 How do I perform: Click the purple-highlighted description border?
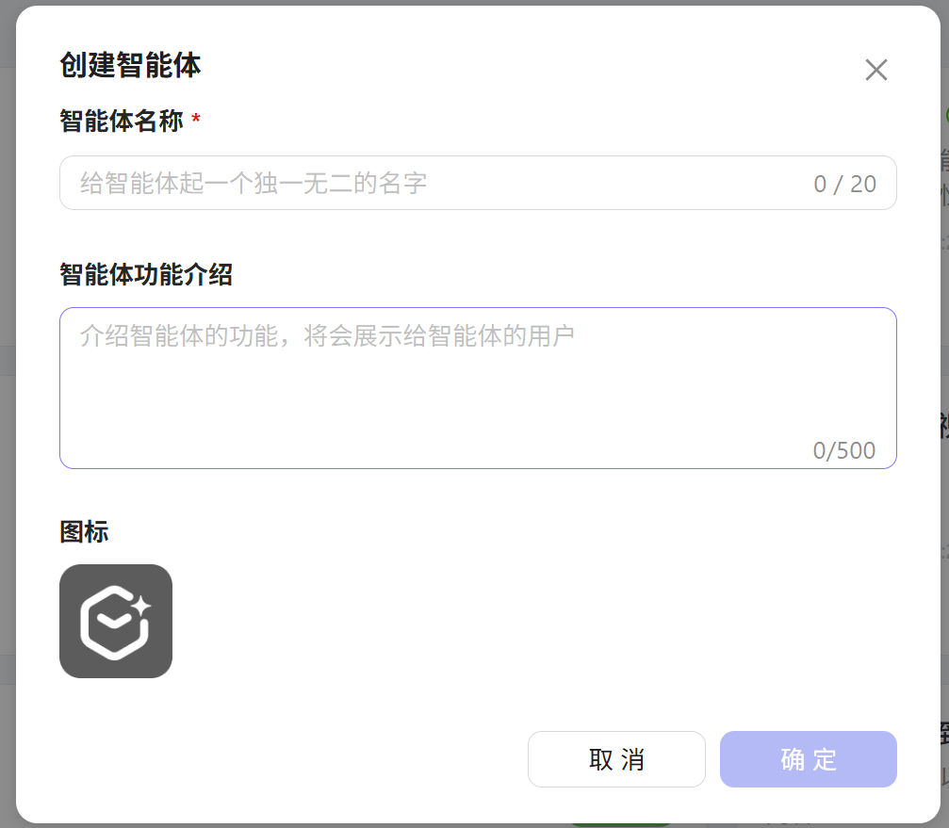tap(478, 309)
